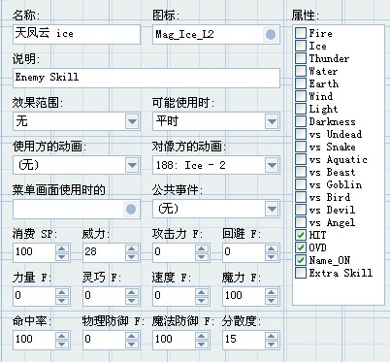
Task: Decrease 魔法防御 F value
Action: [x=202, y=345]
